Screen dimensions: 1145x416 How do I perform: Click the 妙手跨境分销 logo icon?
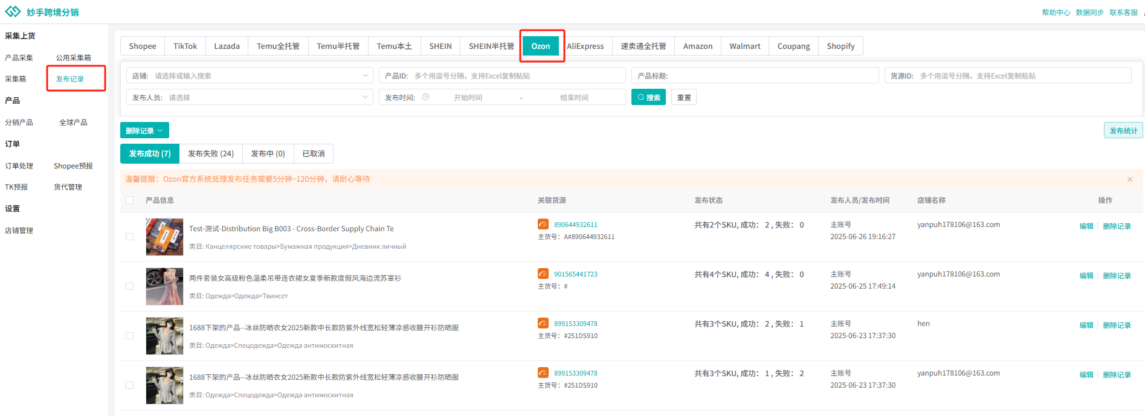[x=13, y=11]
